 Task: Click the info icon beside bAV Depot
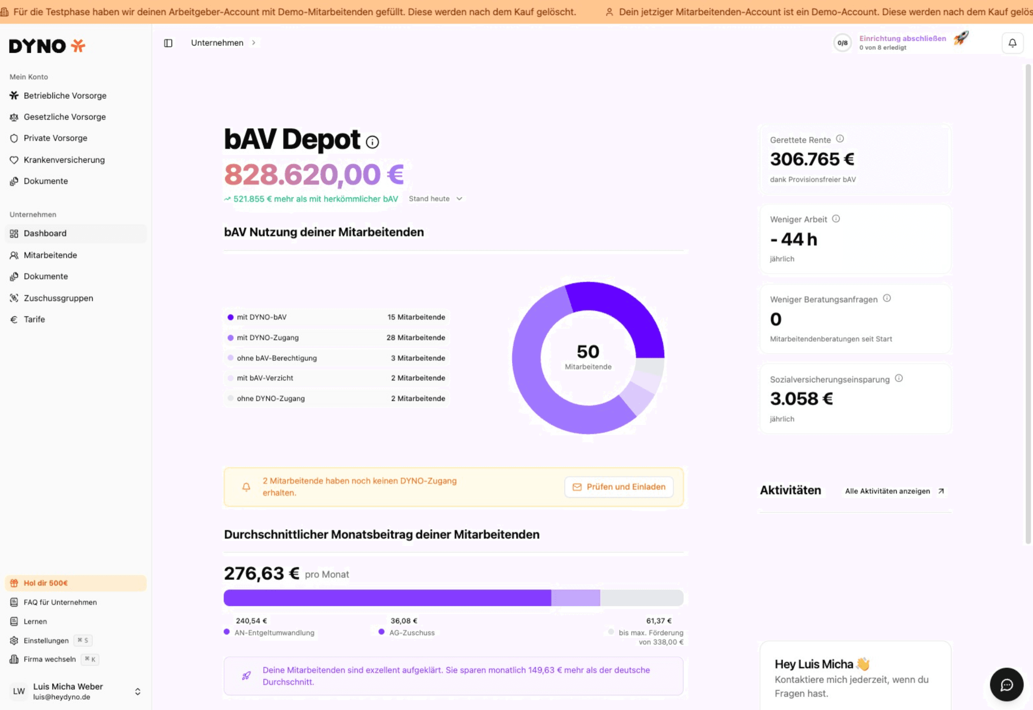pyautogui.click(x=372, y=142)
